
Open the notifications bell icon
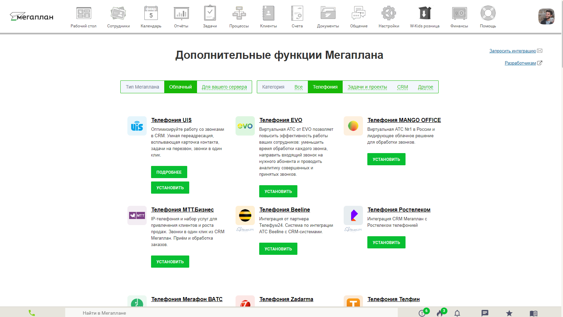457,313
